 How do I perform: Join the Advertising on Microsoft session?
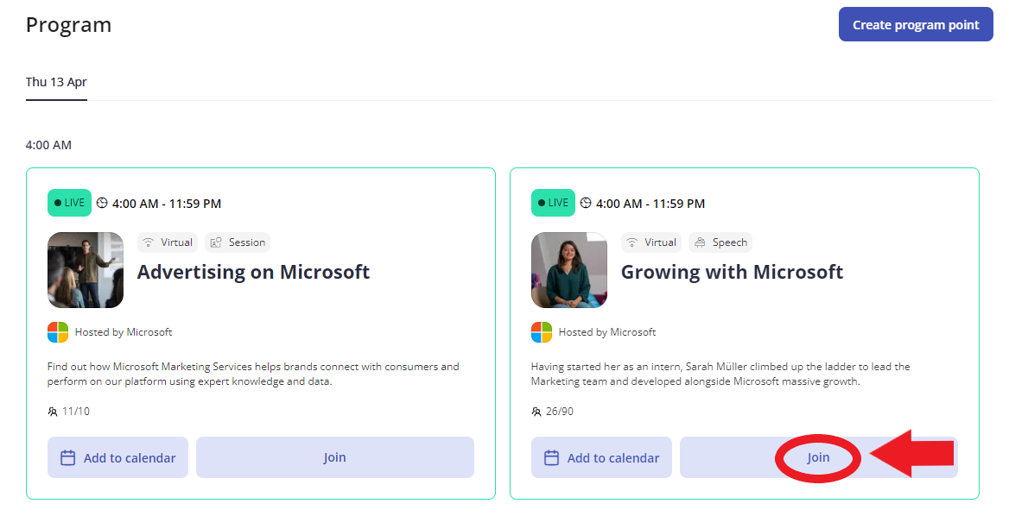334,457
